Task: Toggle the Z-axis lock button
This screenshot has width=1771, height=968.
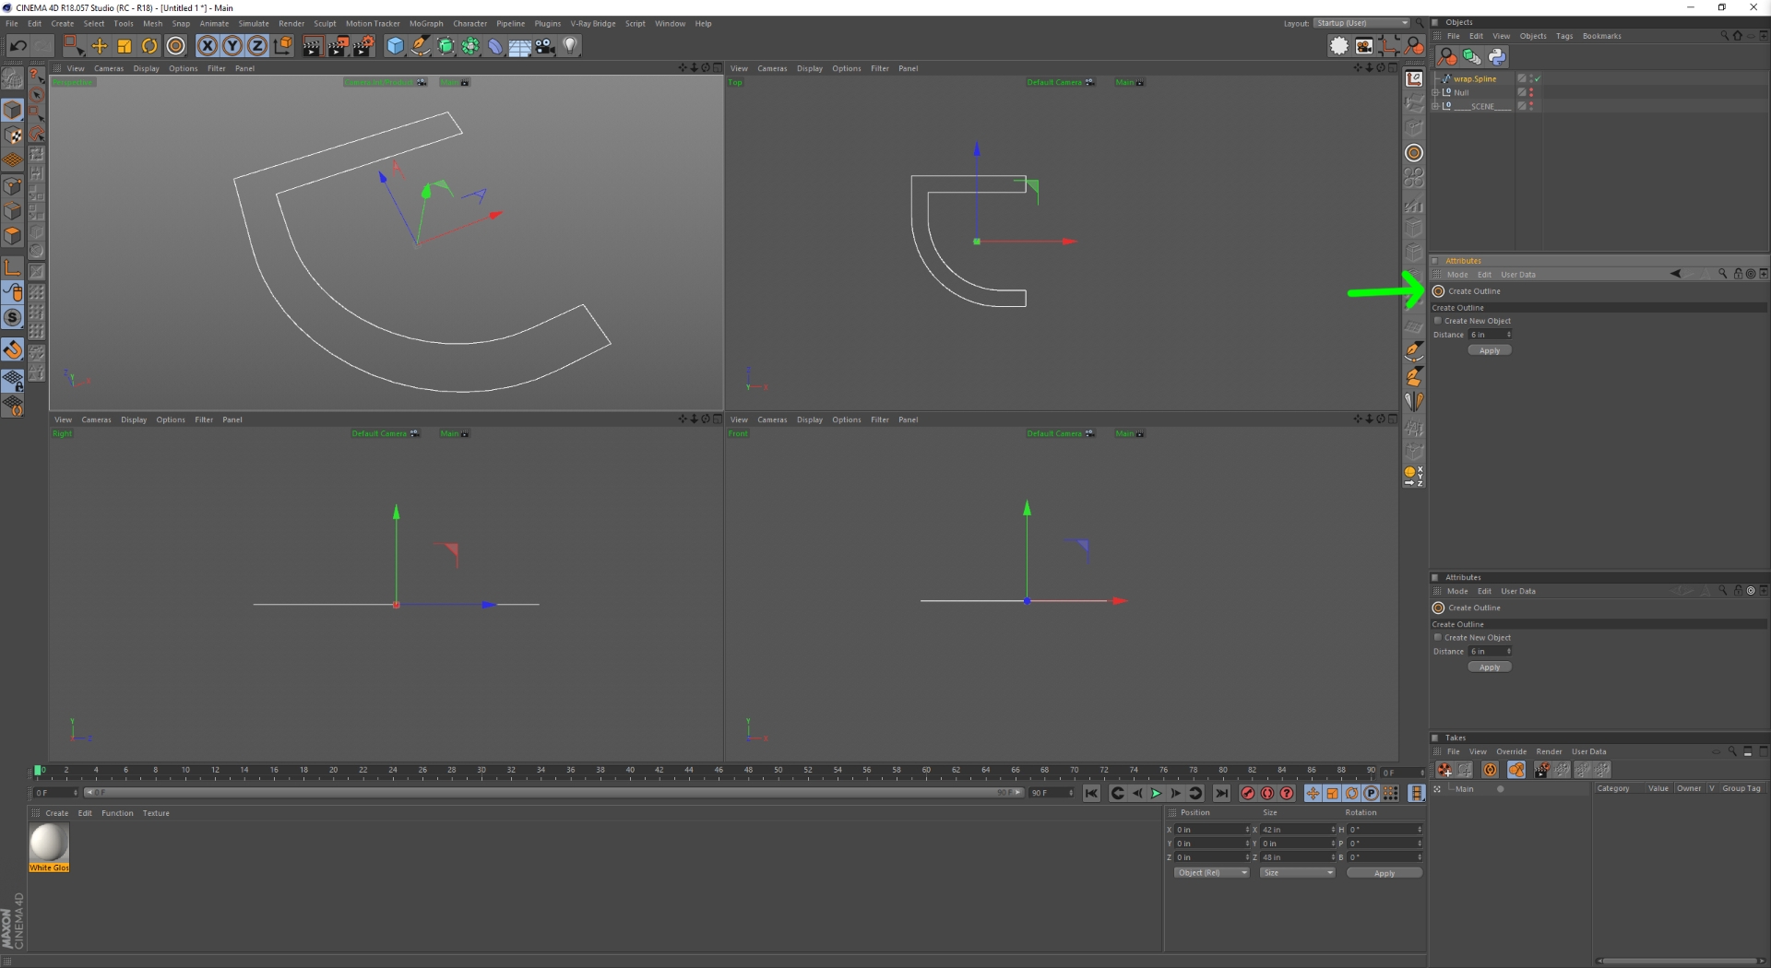Action: click(x=257, y=45)
